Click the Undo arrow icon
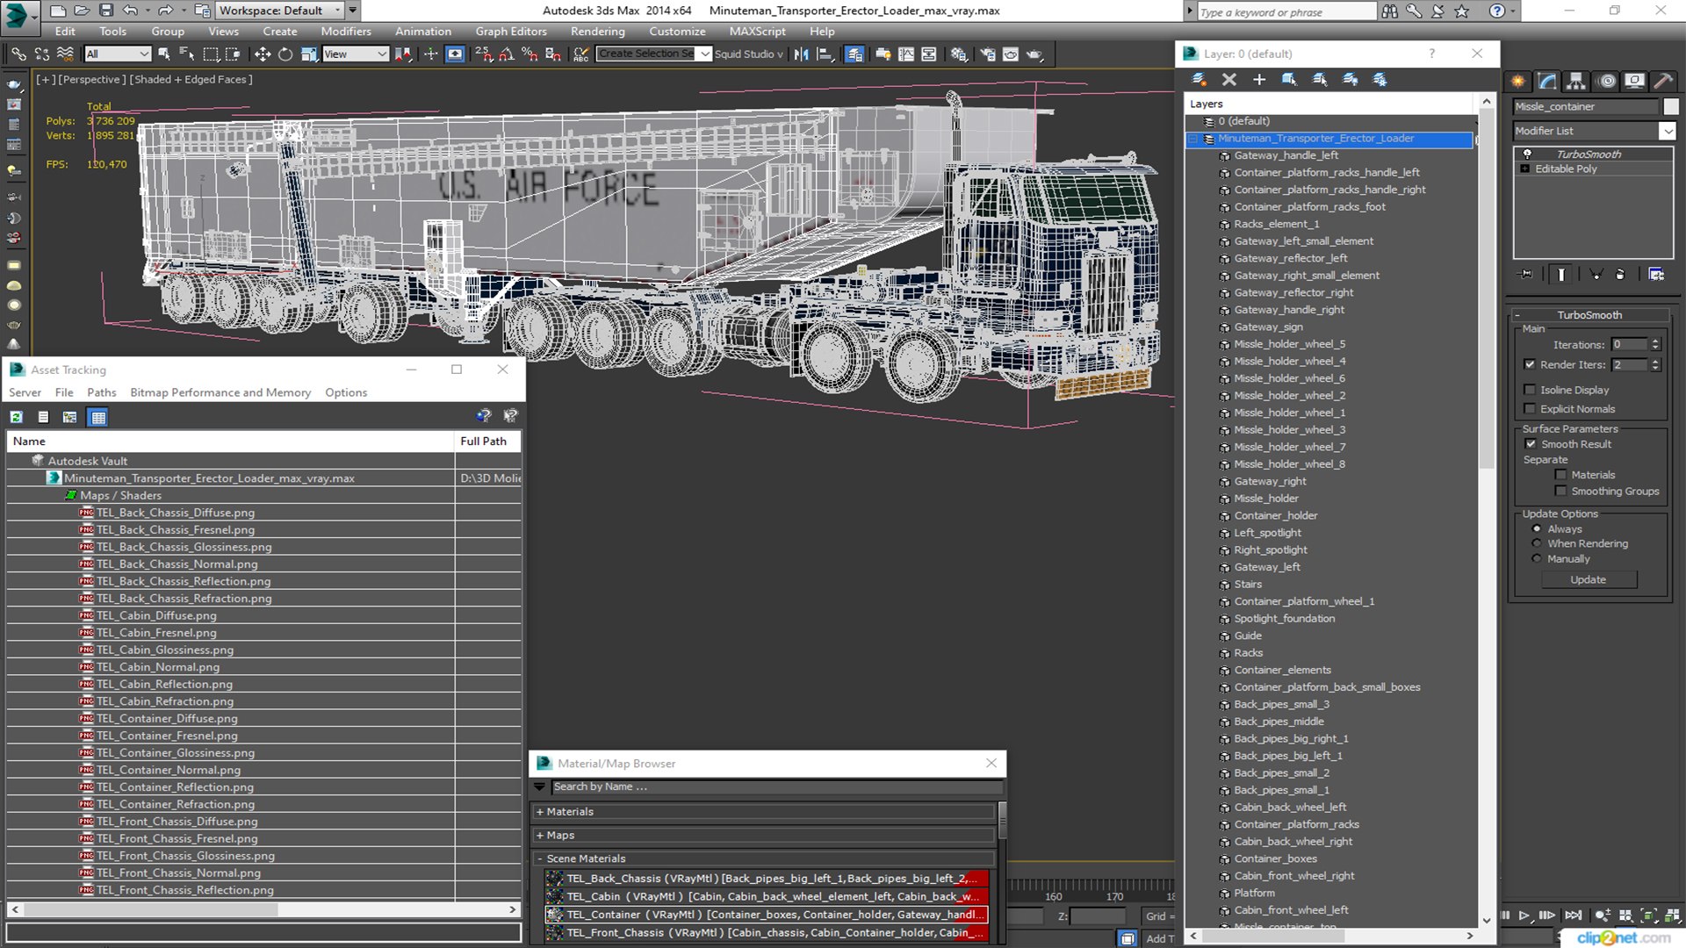The image size is (1686, 948). [130, 11]
